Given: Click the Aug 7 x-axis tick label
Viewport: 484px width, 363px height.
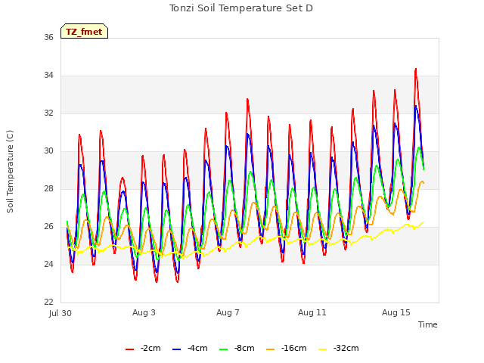Looking at the screenshot, I should click(228, 312).
